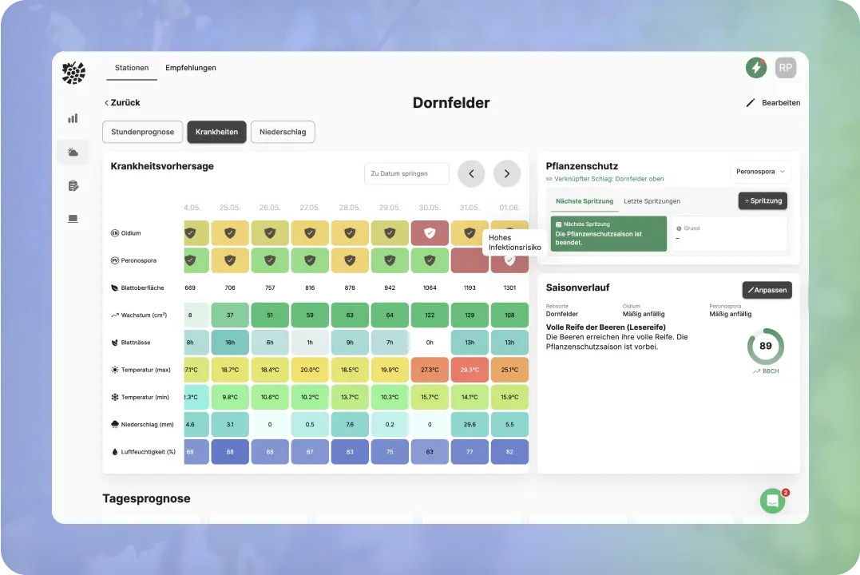
Task: Switch to Stundenprognose view
Action: (142, 132)
